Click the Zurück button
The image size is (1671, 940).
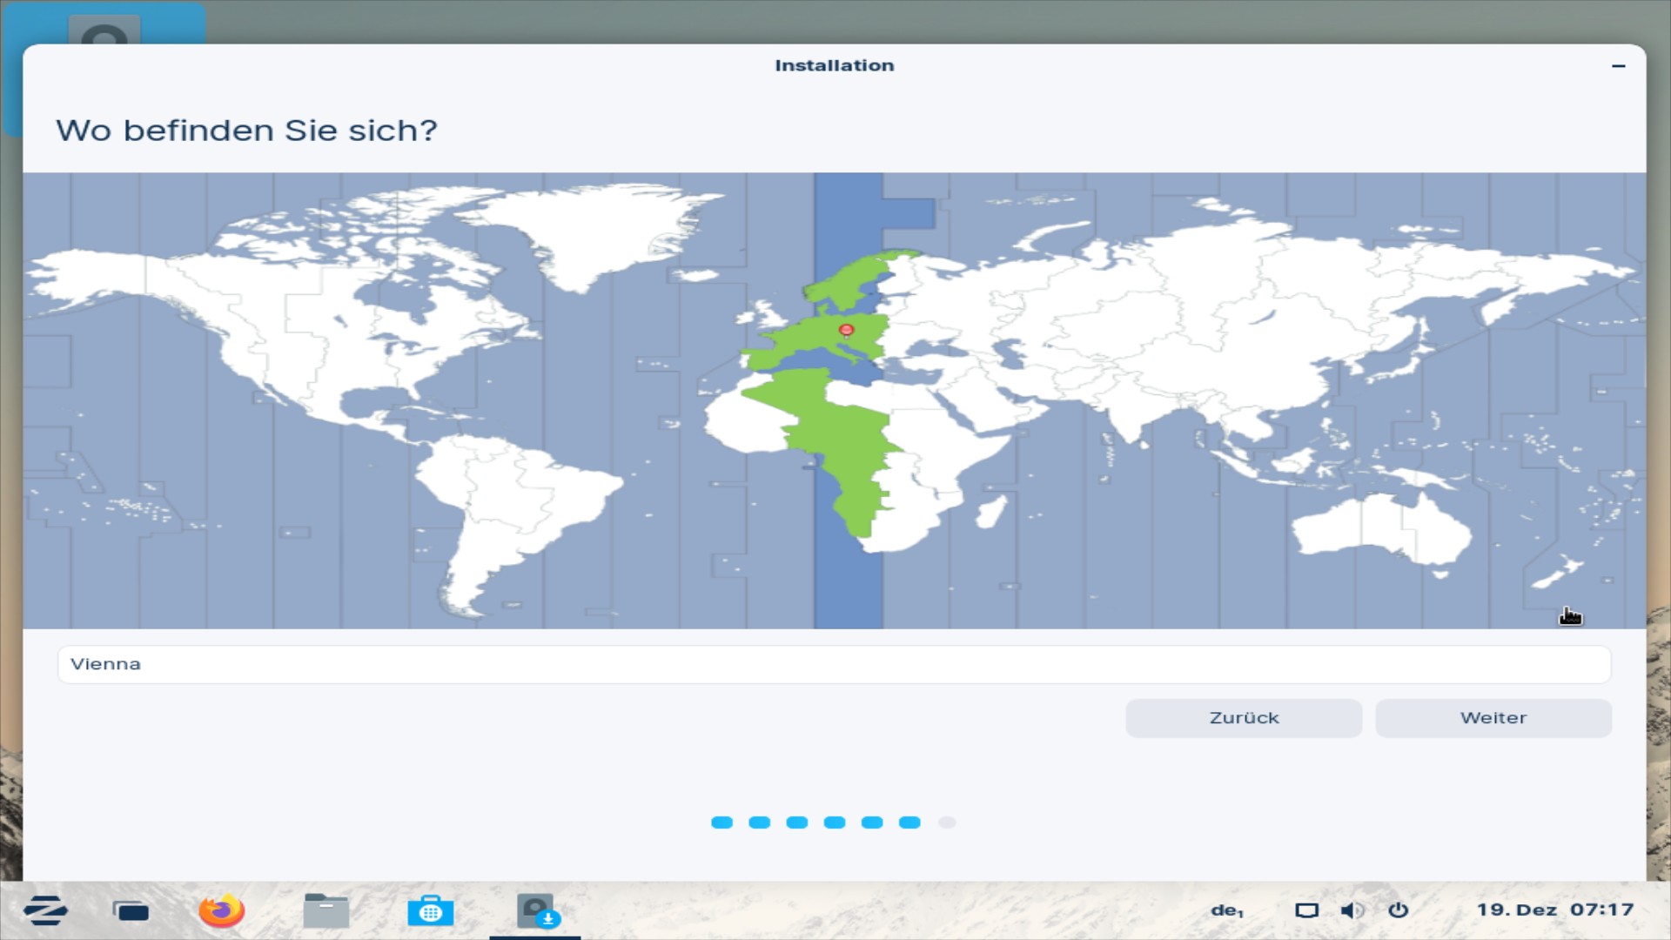1244,718
